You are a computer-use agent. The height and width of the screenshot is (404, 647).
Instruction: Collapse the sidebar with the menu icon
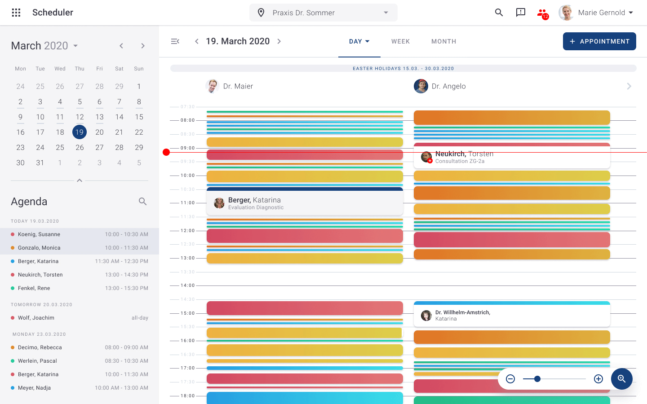pos(175,41)
